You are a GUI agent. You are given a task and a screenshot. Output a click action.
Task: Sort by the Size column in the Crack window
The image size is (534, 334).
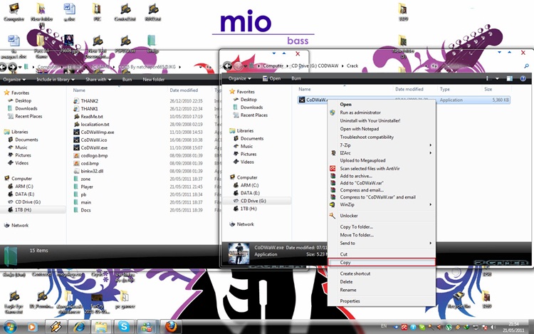click(x=488, y=89)
